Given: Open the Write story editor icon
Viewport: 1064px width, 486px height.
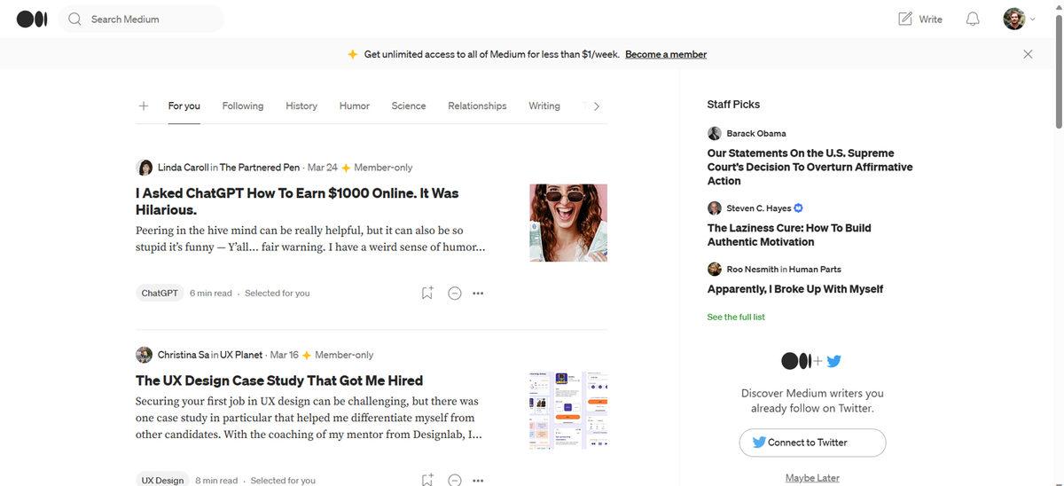Looking at the screenshot, I should (905, 19).
